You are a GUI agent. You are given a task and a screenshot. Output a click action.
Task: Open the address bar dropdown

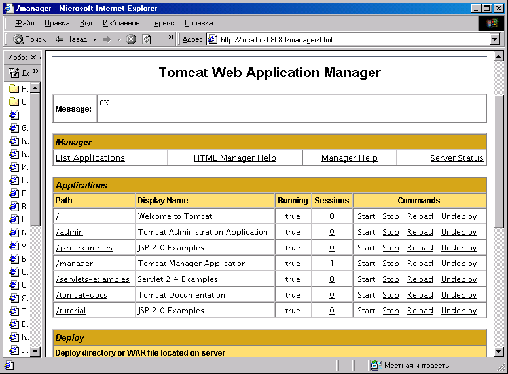coord(494,39)
